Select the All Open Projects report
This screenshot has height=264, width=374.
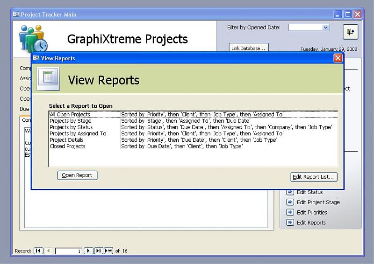pyautogui.click(x=194, y=114)
